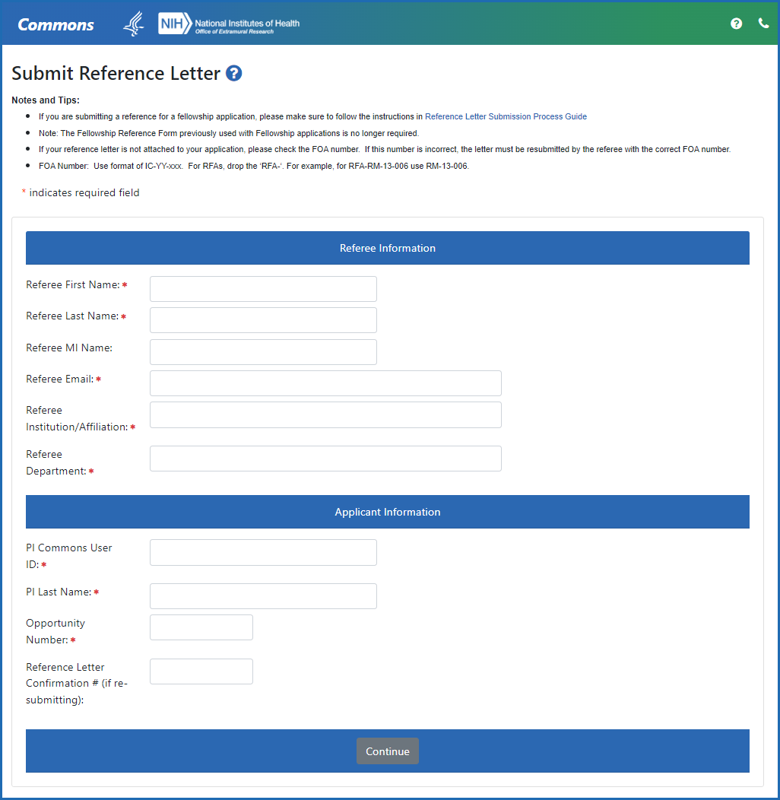Click the phone contact icon in header
This screenshot has height=800, width=780.
pyautogui.click(x=763, y=24)
